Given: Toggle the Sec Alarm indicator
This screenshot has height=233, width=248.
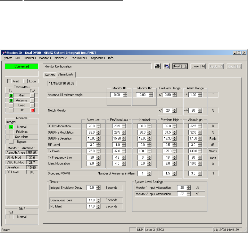Looking at the screenshot, I should (11, 137).
